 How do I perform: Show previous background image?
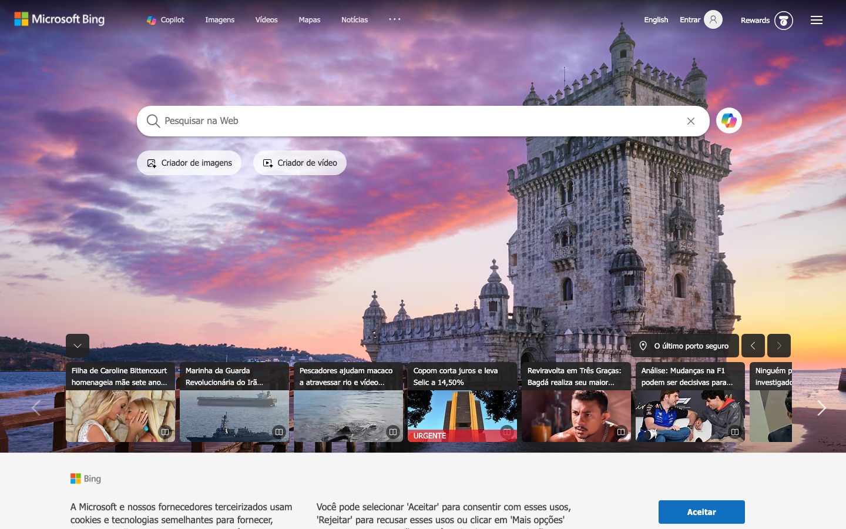click(x=753, y=346)
